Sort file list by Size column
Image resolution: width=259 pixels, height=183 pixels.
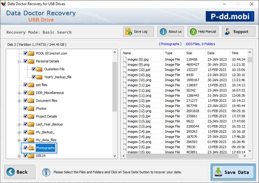pyautogui.click(x=195, y=53)
